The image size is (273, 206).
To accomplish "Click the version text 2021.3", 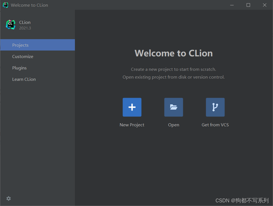I will 25,28.
